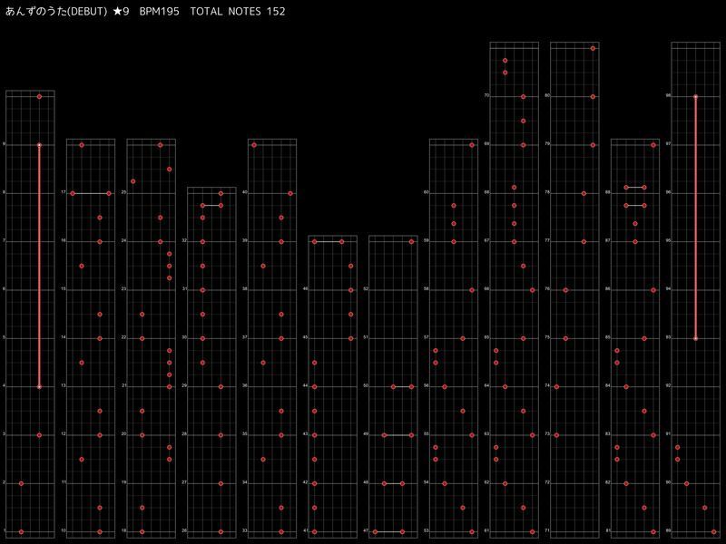Click the linked note pair at measure 49
The width and height of the screenshot is (726, 544).
[397, 435]
